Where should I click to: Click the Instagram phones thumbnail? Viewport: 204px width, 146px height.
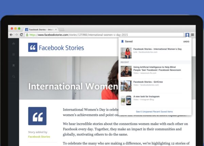coord(126,101)
